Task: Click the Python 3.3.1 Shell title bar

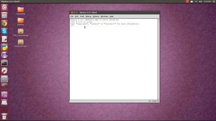Action: point(114,12)
